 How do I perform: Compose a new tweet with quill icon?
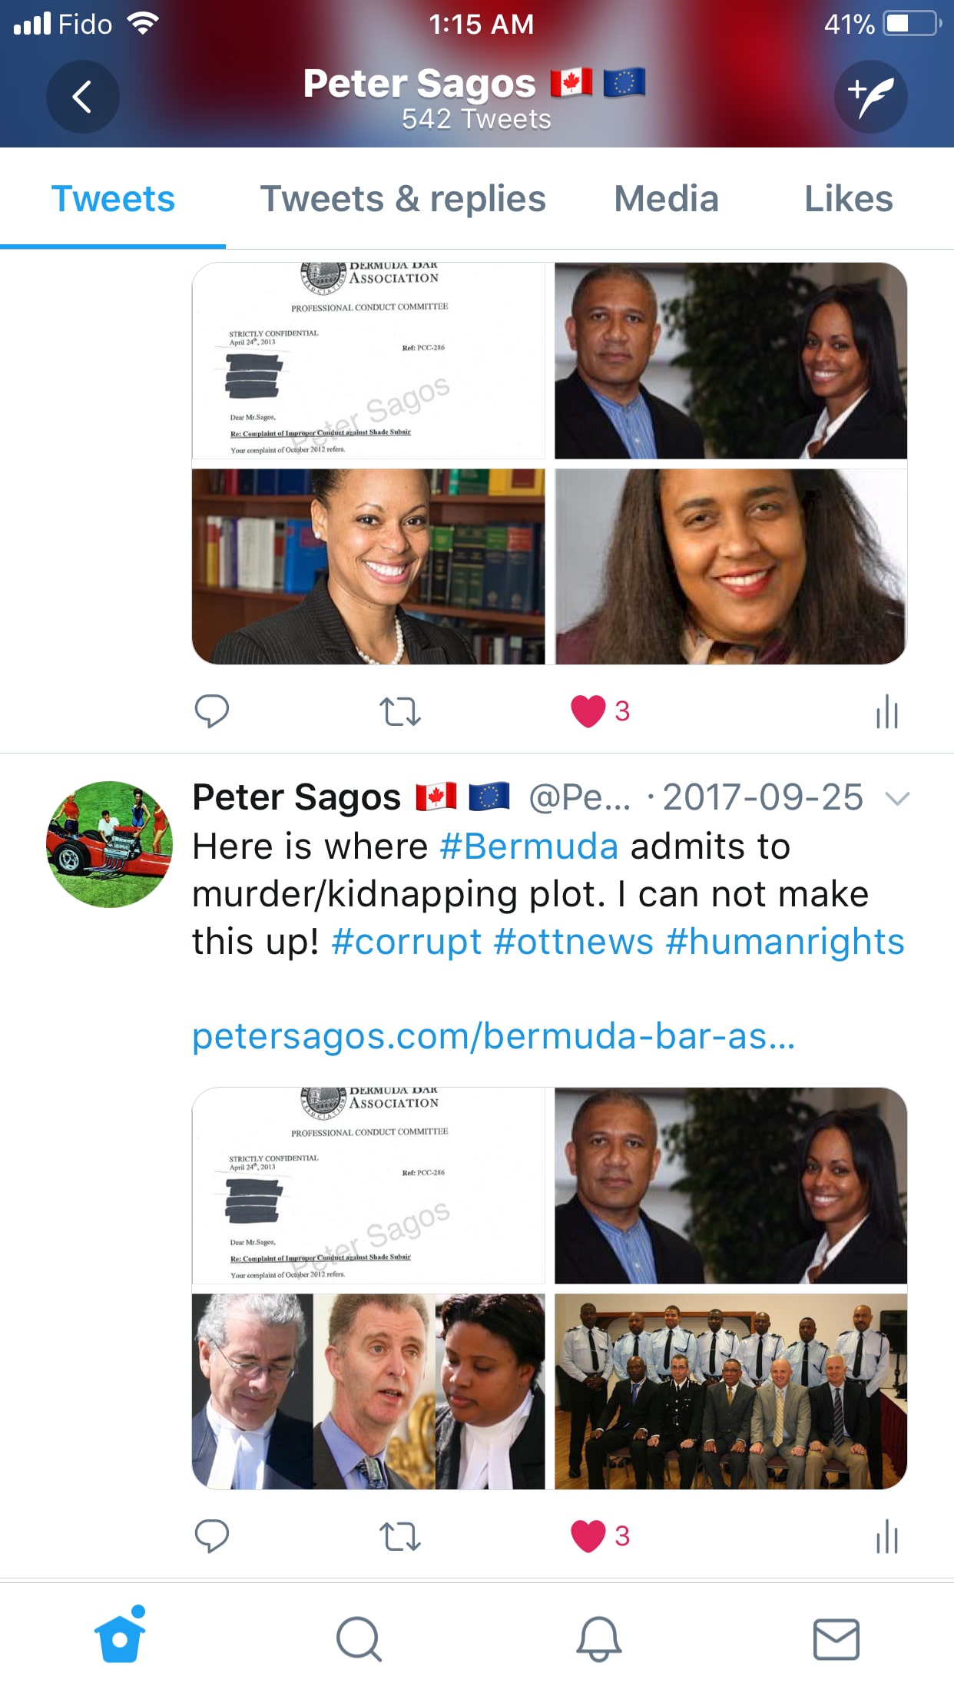click(x=870, y=97)
